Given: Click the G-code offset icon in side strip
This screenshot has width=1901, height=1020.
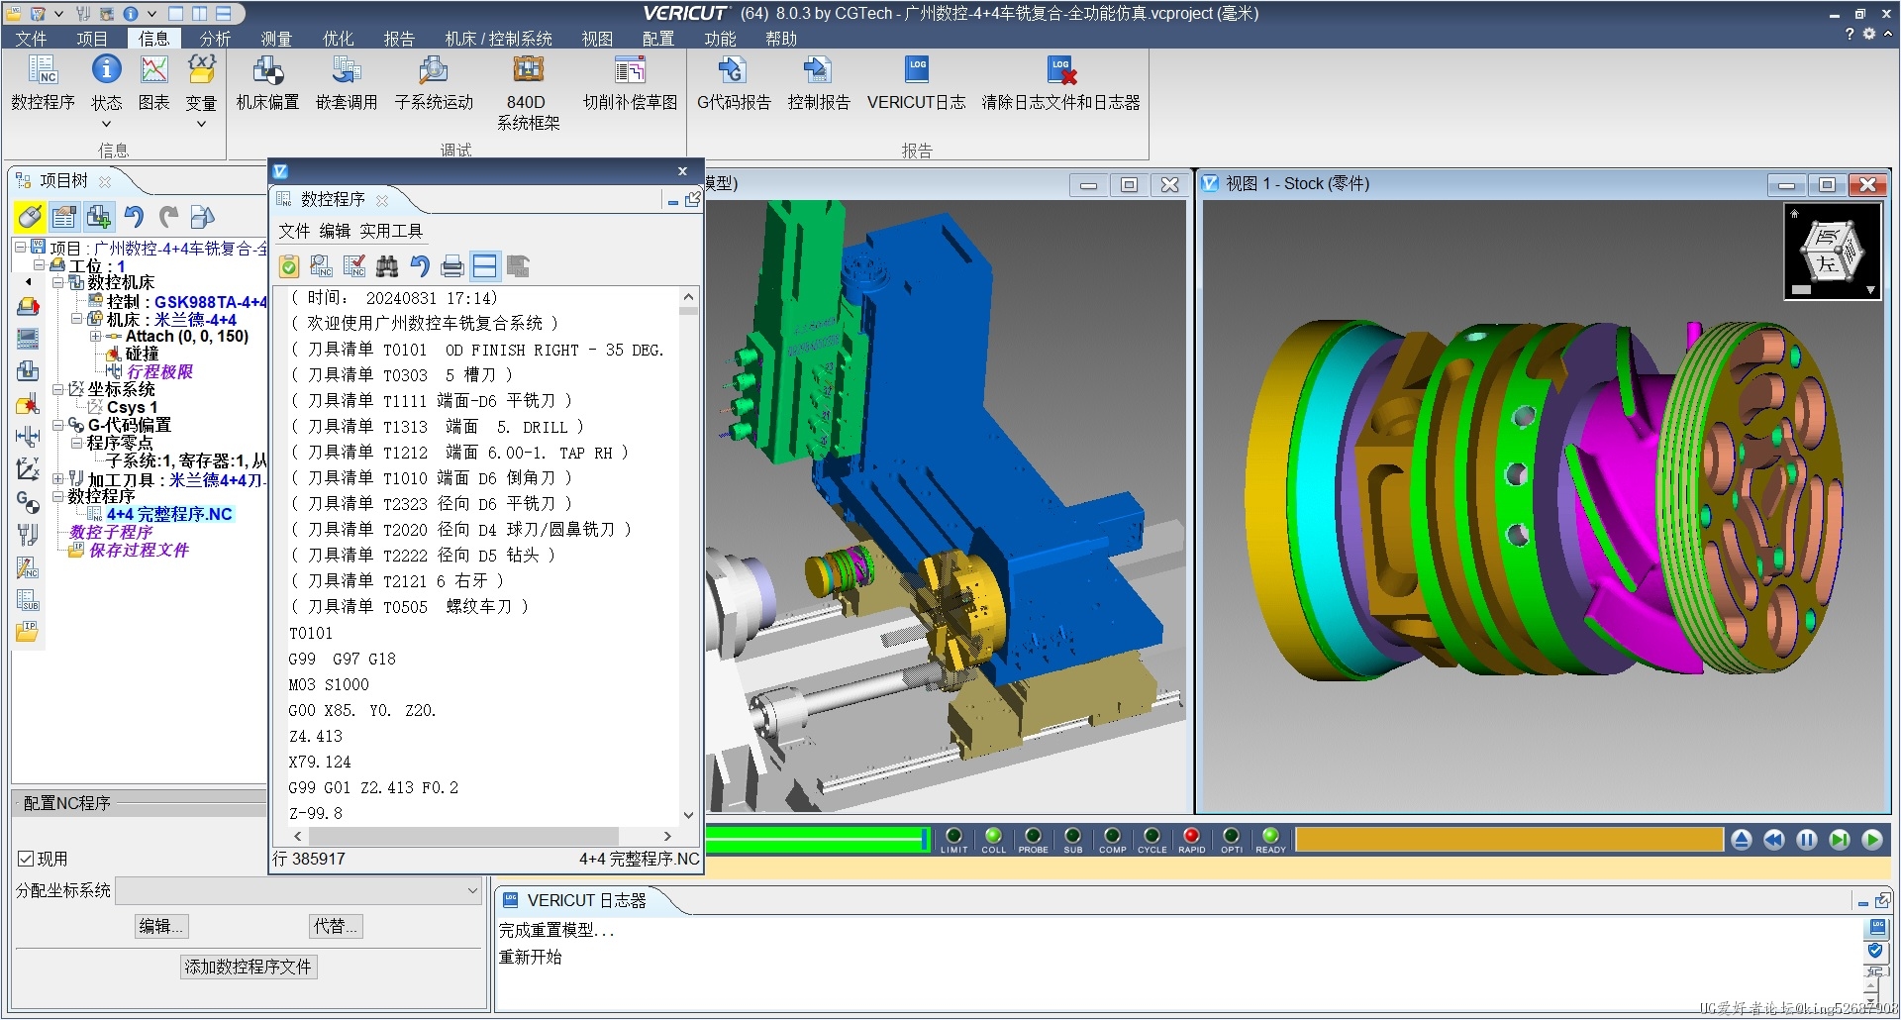Looking at the screenshot, I should pos(28,502).
